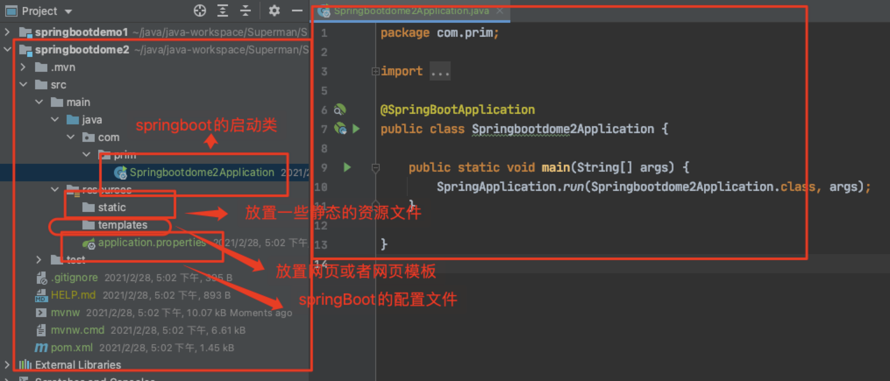Click the External Libraries icon

click(25, 365)
